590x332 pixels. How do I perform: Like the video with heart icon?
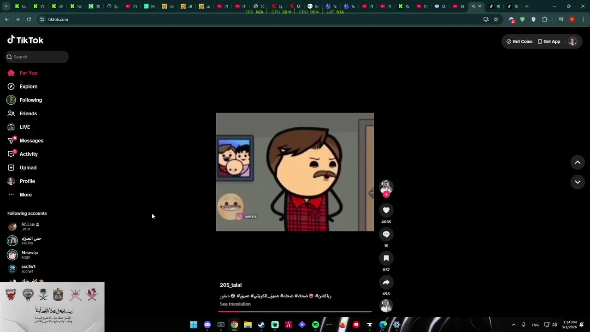386,210
